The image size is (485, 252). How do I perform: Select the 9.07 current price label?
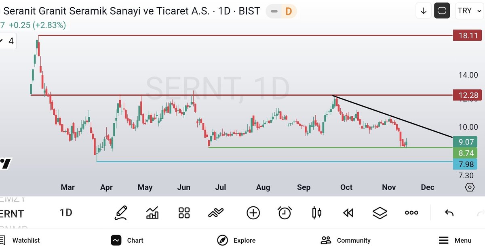click(x=465, y=142)
